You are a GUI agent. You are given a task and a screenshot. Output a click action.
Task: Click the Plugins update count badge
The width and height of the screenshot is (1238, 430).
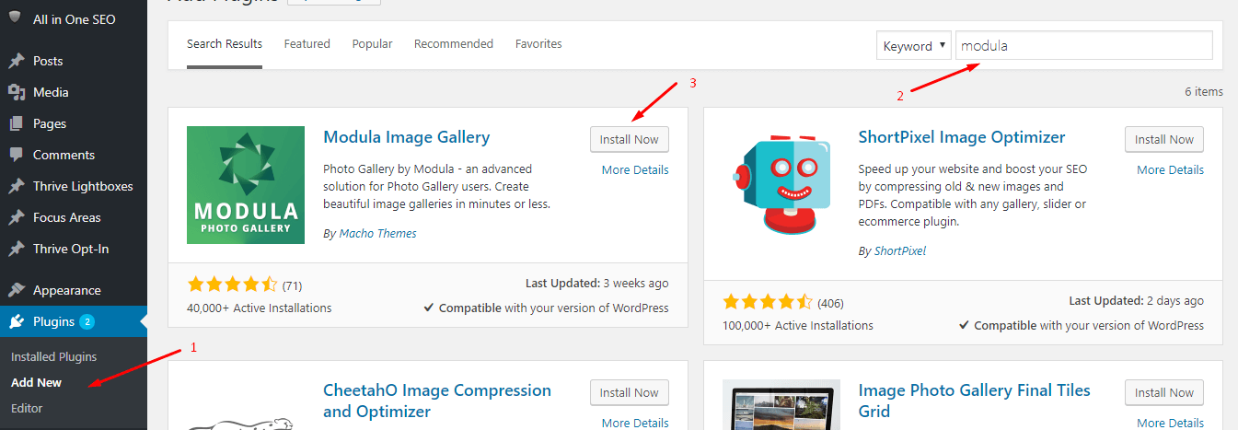pos(87,322)
